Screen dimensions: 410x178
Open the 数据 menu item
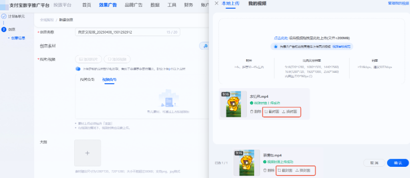pos(155,5)
